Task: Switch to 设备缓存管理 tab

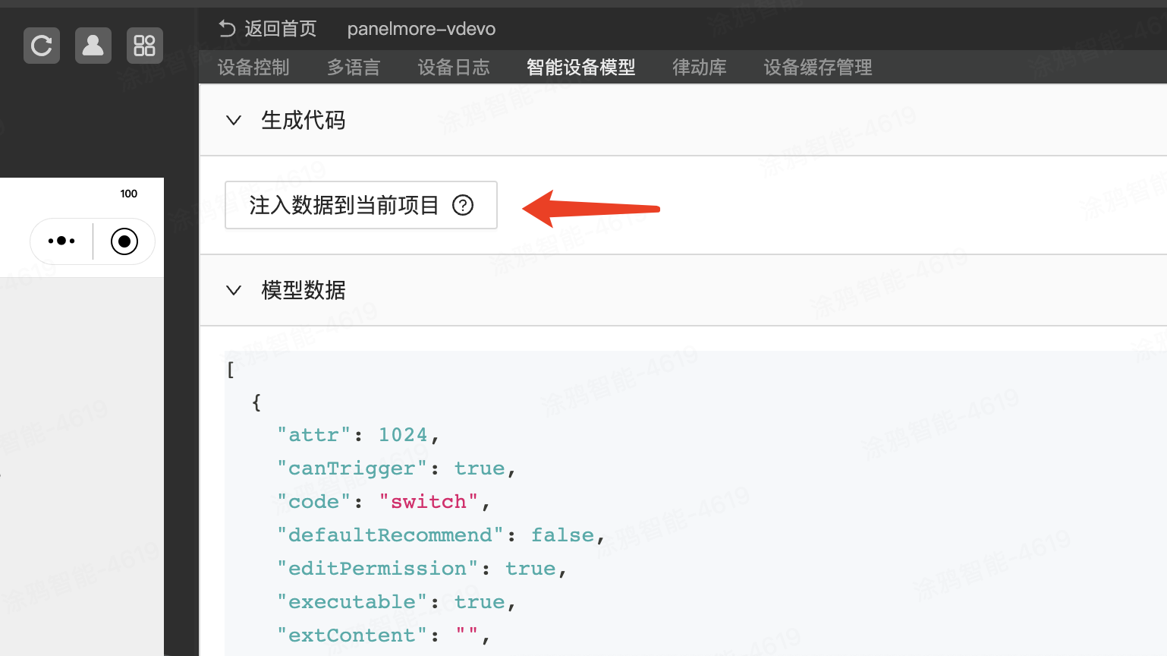Action: tap(818, 68)
